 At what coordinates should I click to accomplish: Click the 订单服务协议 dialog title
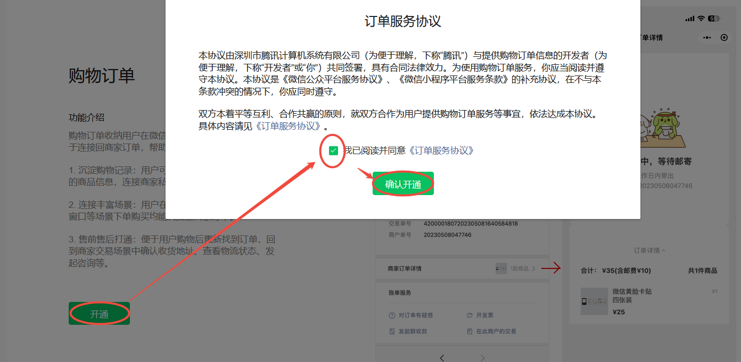pos(402,21)
